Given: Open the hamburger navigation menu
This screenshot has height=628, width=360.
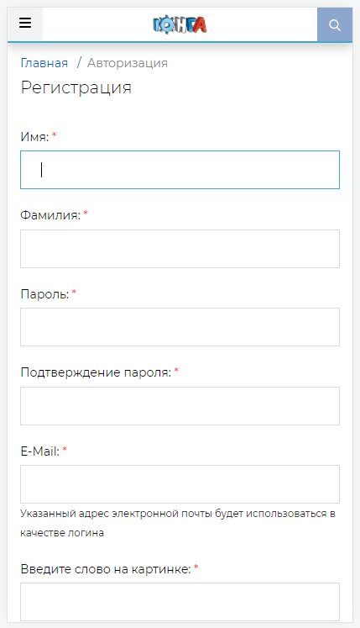Looking at the screenshot, I should click(25, 24).
